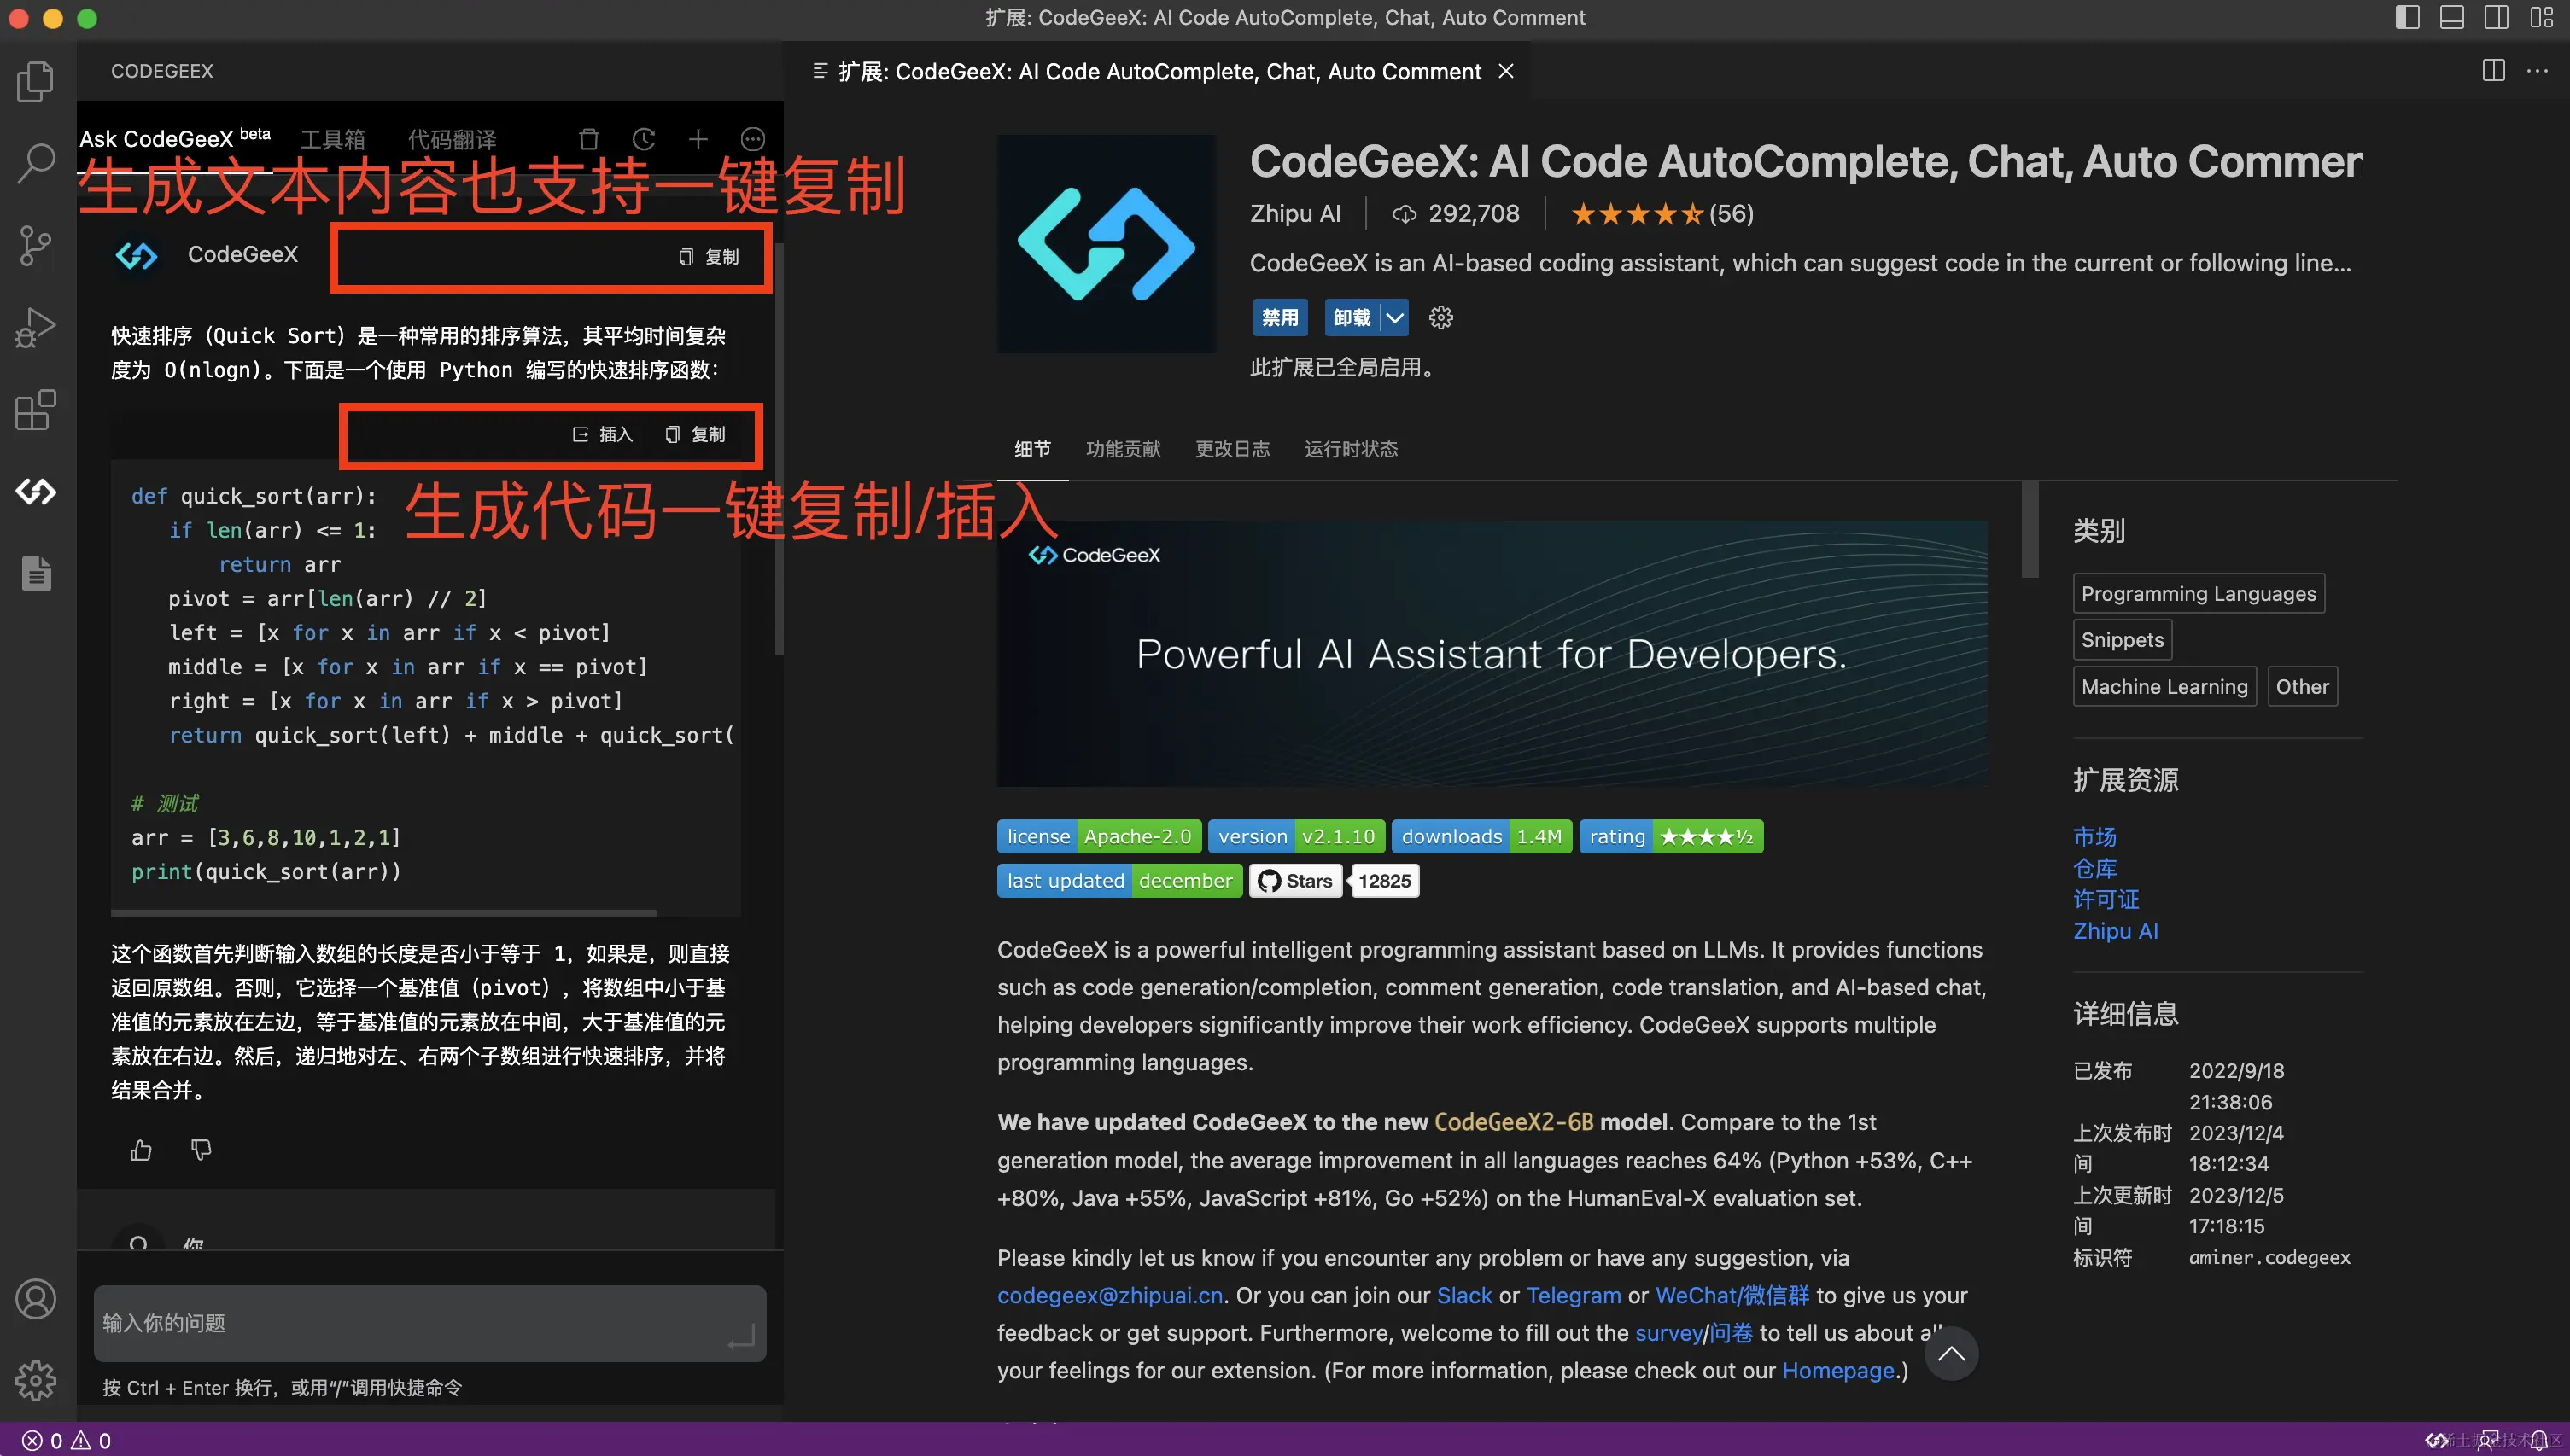
Task: Open Source Control from activity bar
Action: tap(36, 245)
